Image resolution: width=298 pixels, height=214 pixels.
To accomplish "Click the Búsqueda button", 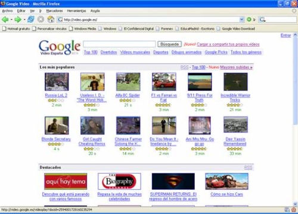I will (x=169, y=44).
